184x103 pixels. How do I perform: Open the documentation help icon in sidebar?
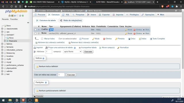pyautogui.click(x=15, y=15)
